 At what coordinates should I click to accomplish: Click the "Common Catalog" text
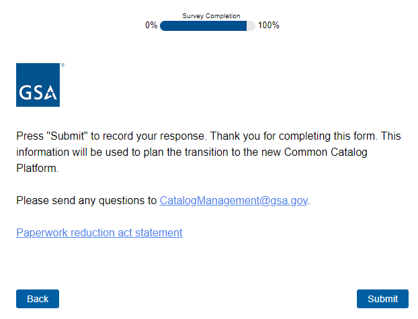326,152
